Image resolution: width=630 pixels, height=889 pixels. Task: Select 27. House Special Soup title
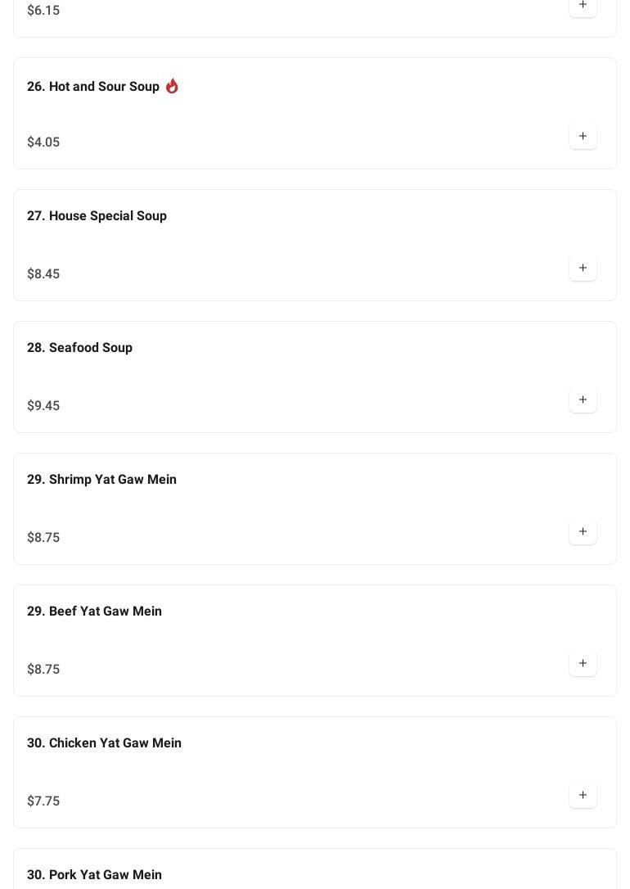point(97,216)
